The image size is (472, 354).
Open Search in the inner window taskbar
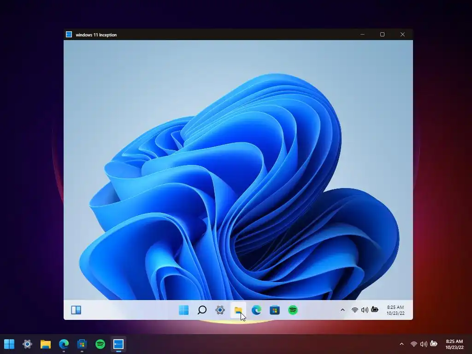(x=202, y=310)
